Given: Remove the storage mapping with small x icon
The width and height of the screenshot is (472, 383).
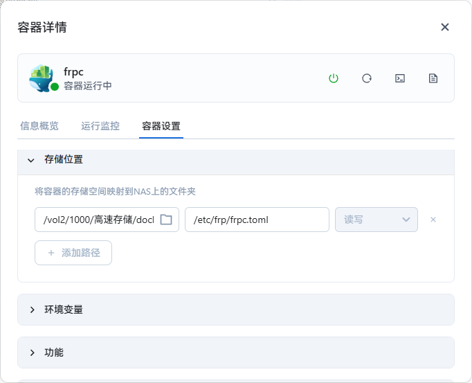Looking at the screenshot, I should [x=433, y=220].
